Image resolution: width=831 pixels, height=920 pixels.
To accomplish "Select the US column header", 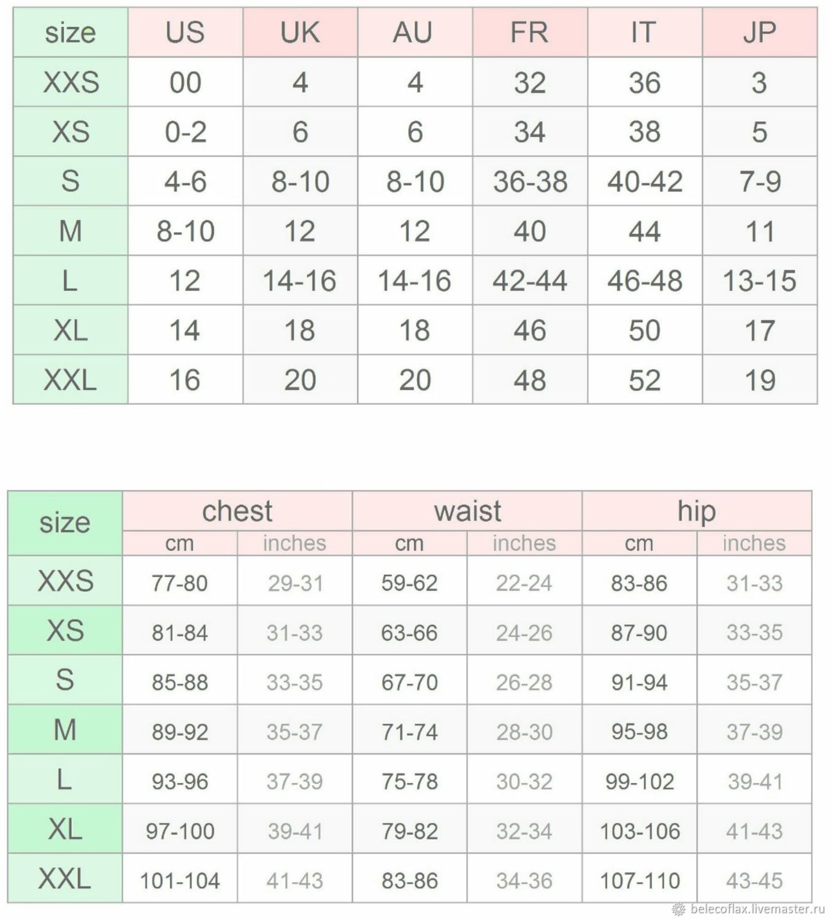I will pyautogui.click(x=185, y=33).
